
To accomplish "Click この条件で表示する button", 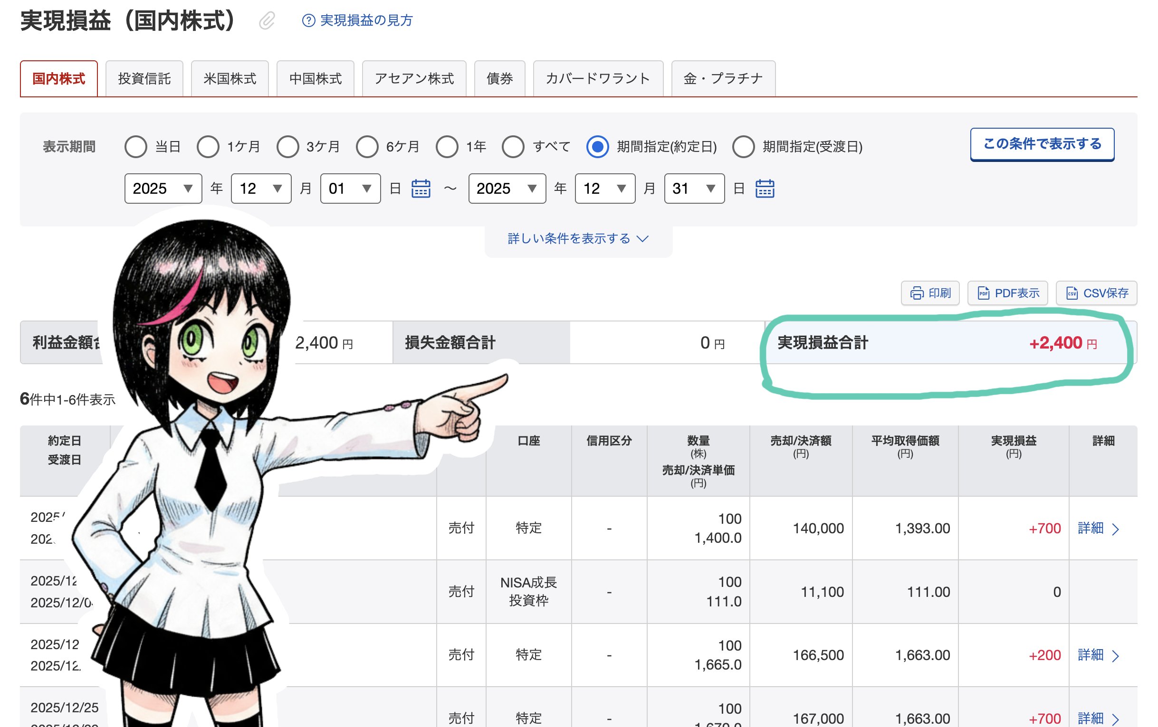I will click(1042, 144).
